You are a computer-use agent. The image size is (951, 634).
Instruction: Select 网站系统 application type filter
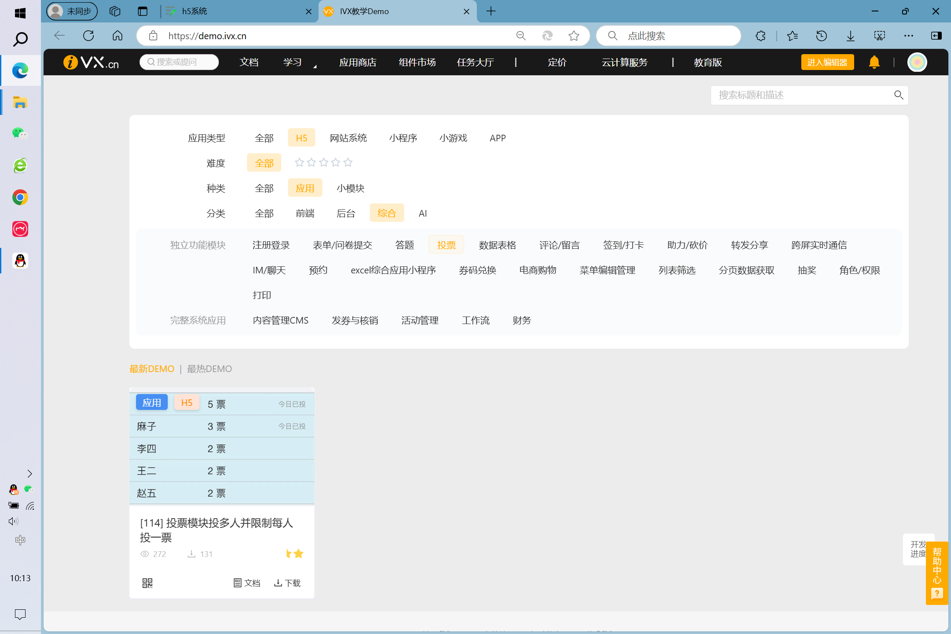pyautogui.click(x=348, y=138)
